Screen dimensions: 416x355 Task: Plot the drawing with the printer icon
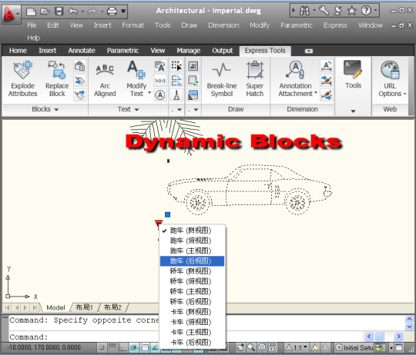(112, 12)
